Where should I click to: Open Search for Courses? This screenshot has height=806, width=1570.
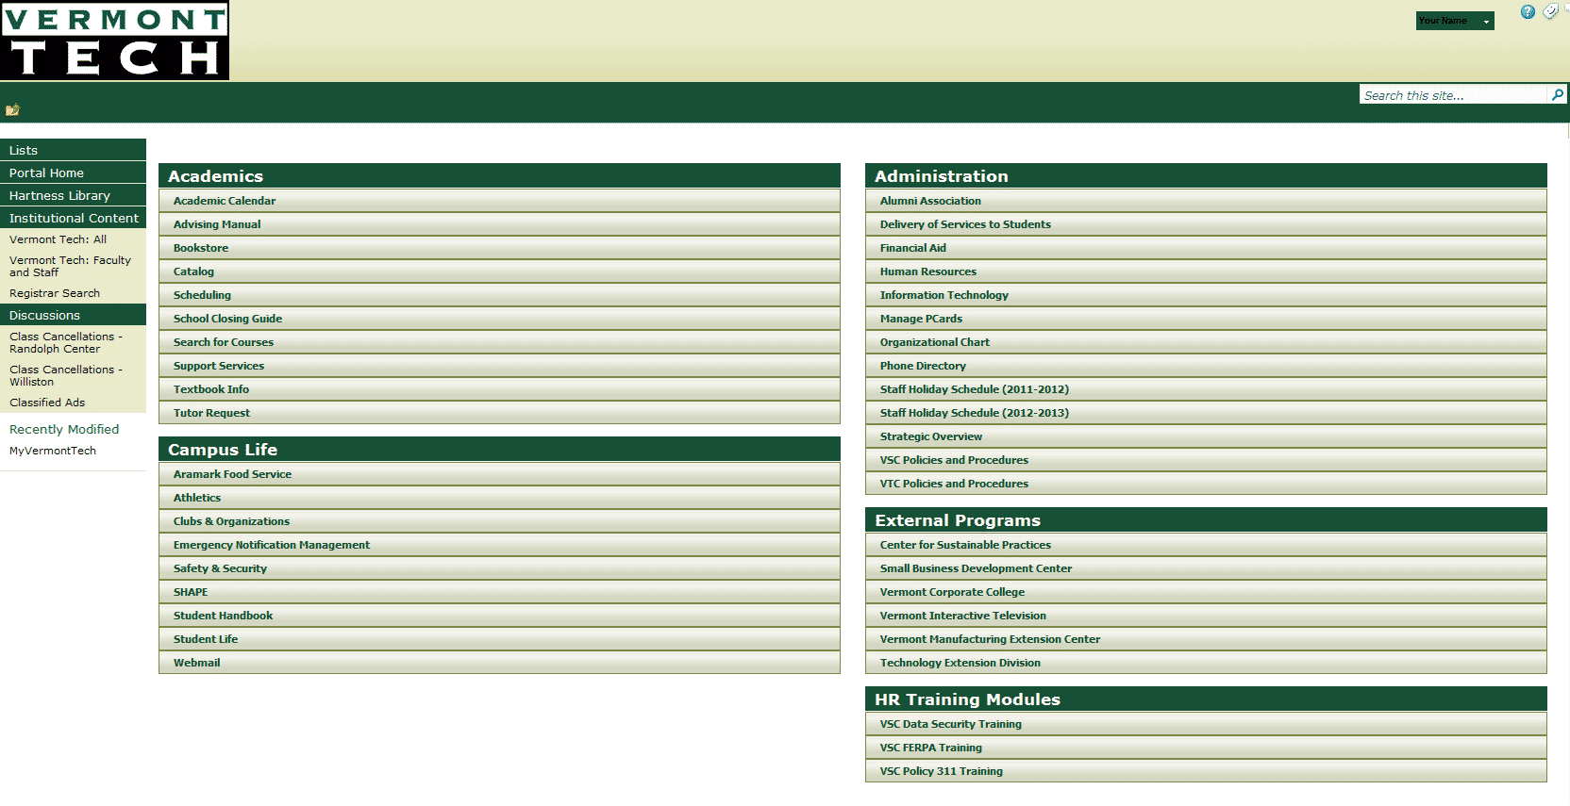click(499, 342)
